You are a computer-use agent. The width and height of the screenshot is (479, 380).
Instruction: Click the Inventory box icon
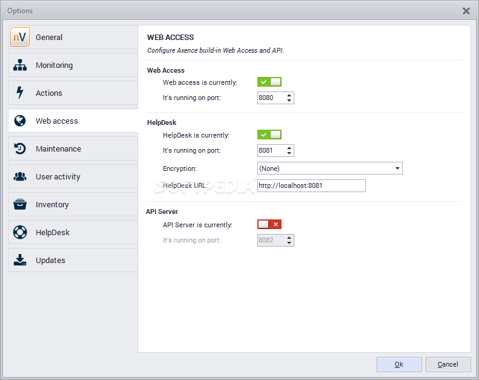[20, 204]
